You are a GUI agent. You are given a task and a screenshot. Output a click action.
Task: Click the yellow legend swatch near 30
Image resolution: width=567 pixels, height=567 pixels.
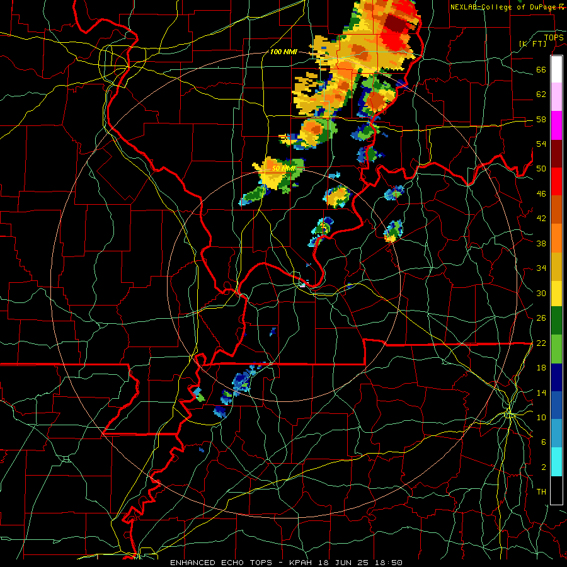point(556,293)
